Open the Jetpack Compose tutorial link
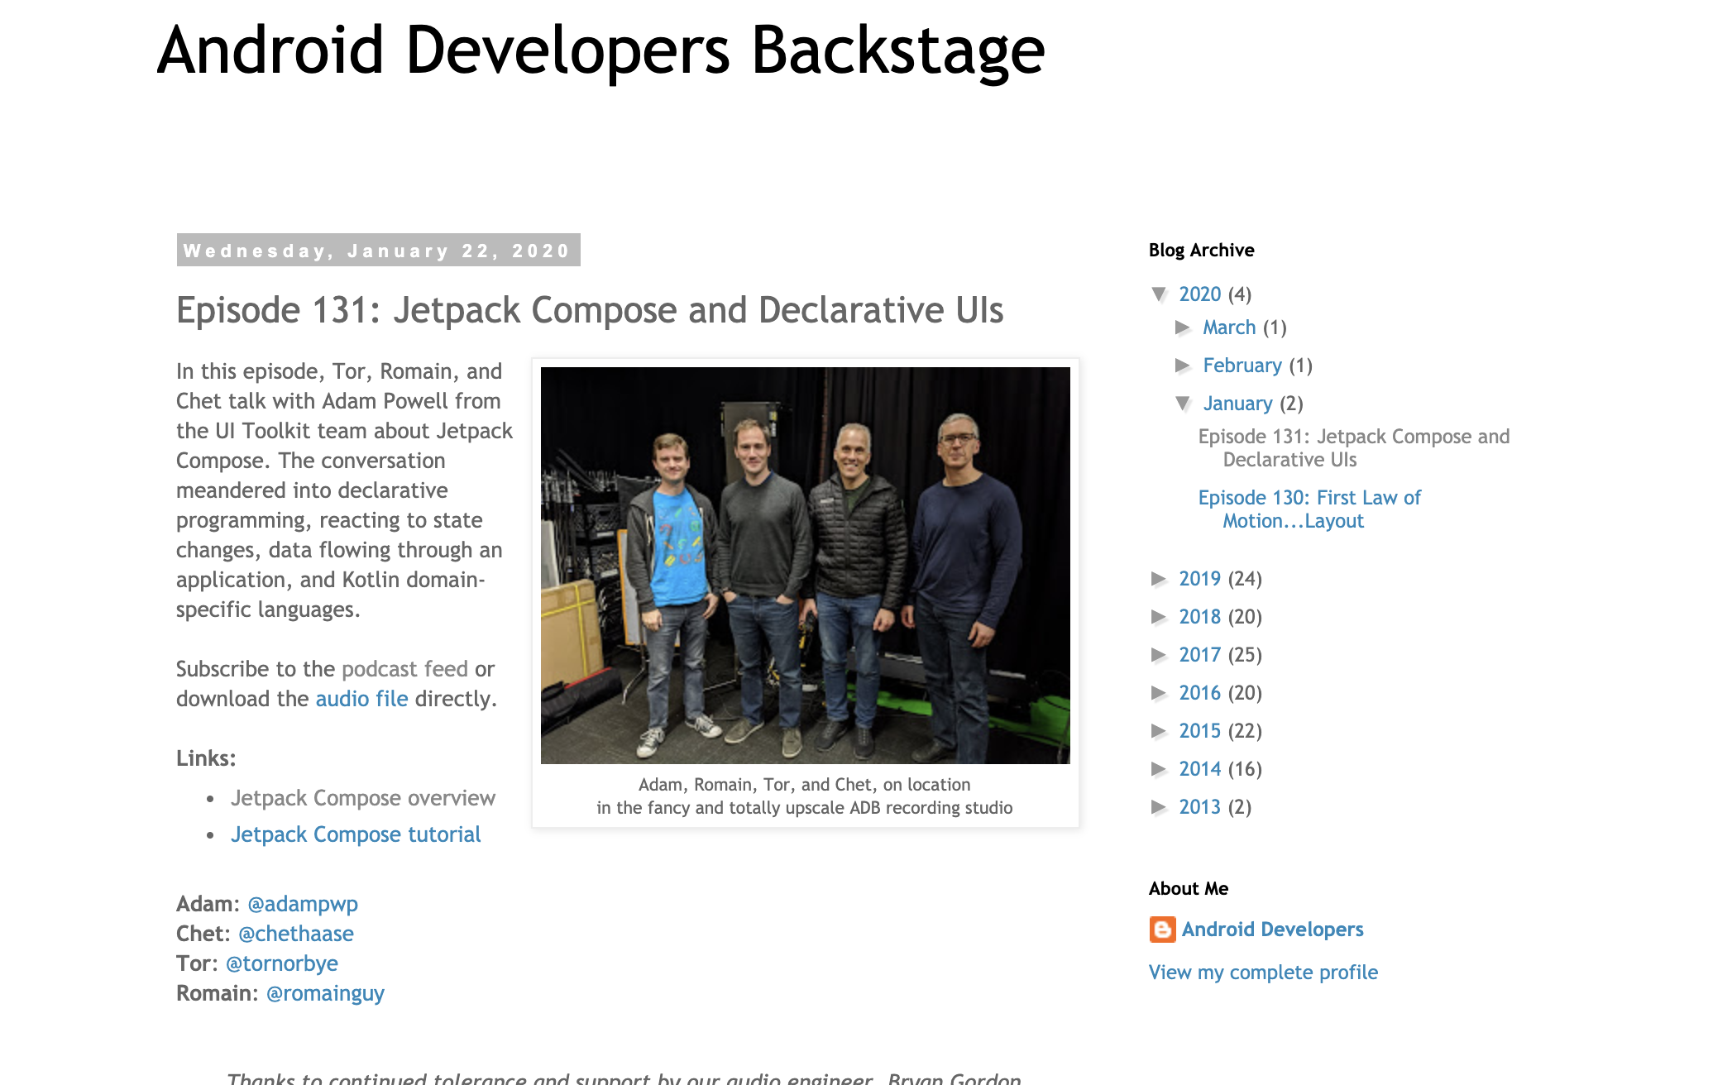The height and width of the screenshot is (1085, 1732). tap(356, 834)
